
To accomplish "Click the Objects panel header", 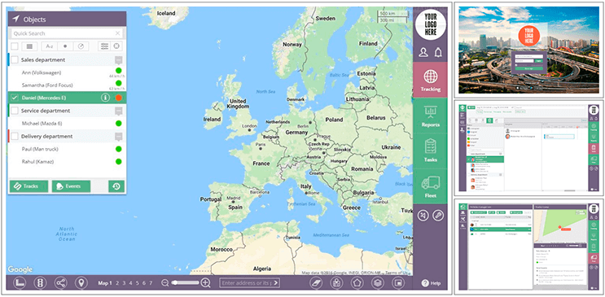I will (x=67, y=19).
